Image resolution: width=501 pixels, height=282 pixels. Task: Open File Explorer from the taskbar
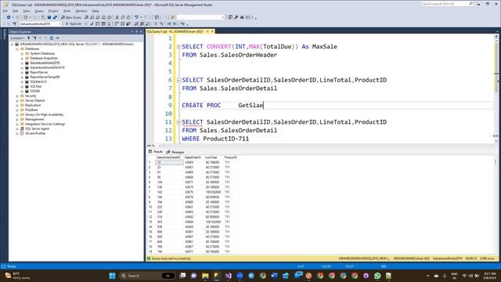[205, 276]
